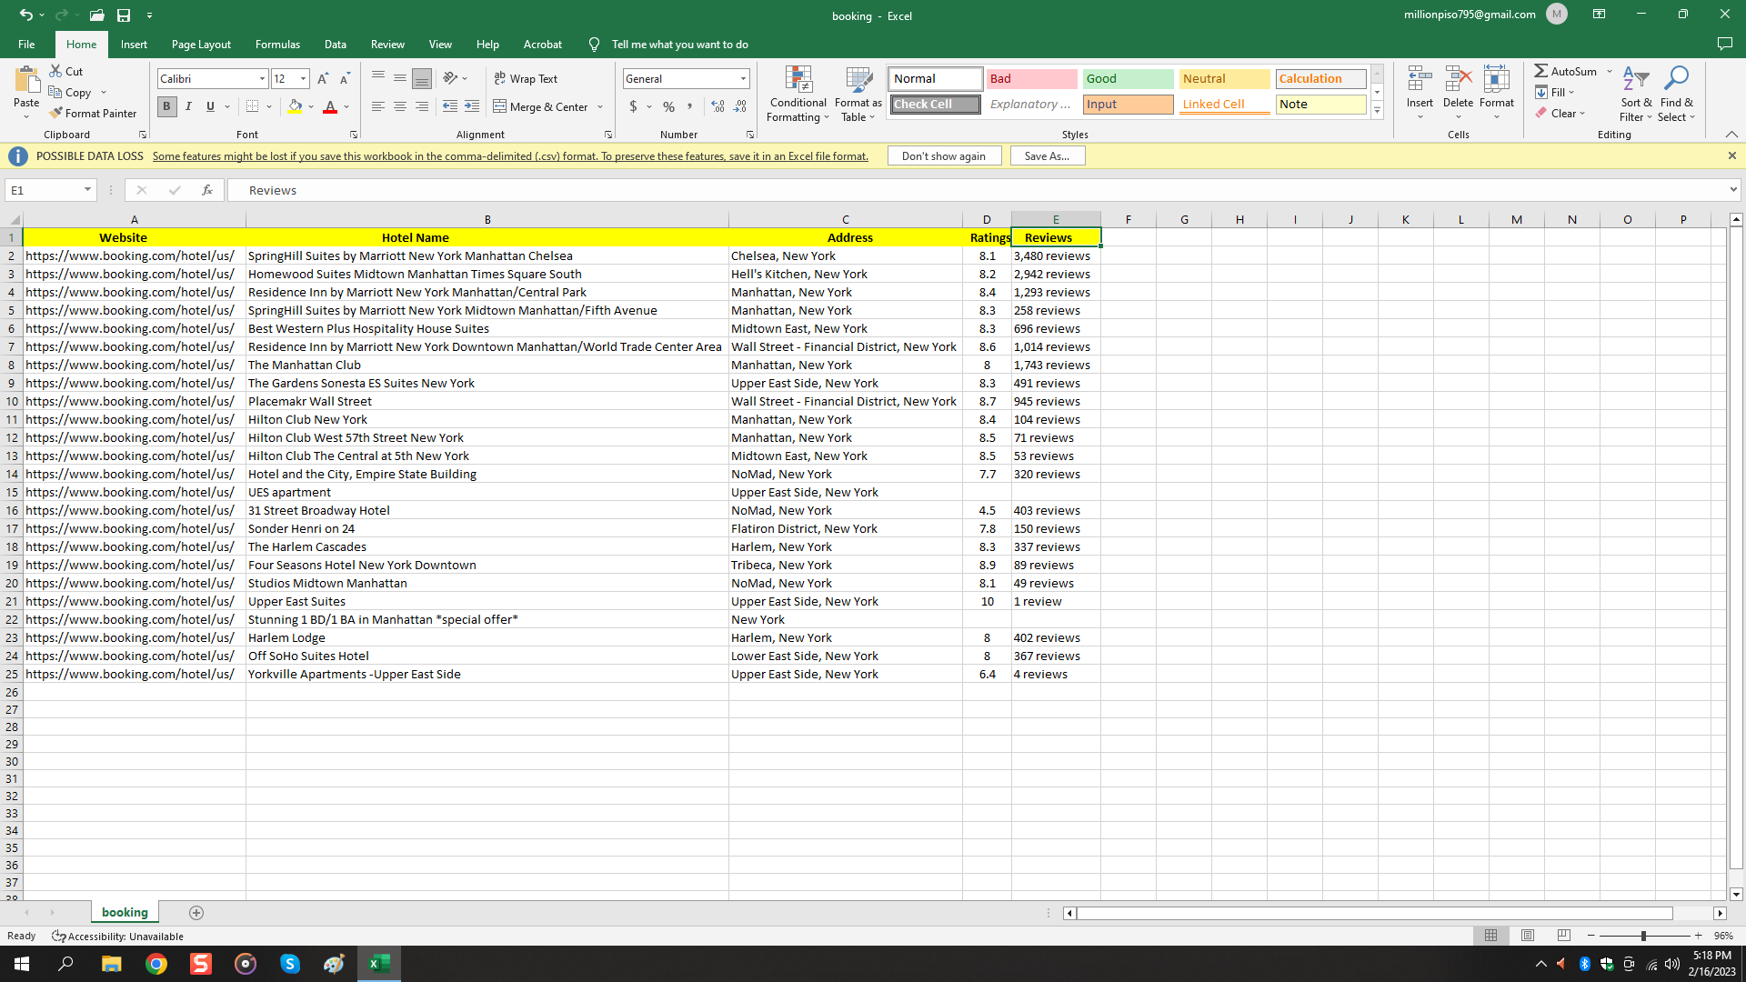Switch to the Formulas tab
Image resolution: width=1746 pixels, height=982 pixels.
[x=277, y=45]
